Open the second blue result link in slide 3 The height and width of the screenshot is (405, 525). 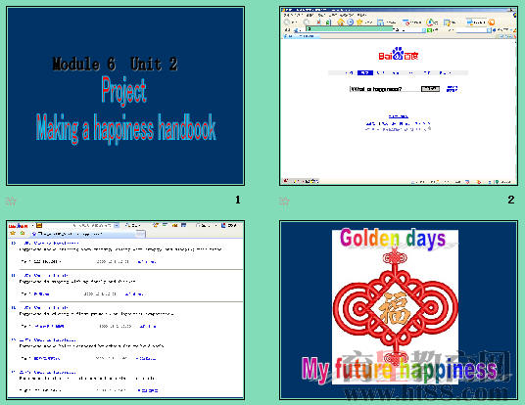[x=46, y=275]
